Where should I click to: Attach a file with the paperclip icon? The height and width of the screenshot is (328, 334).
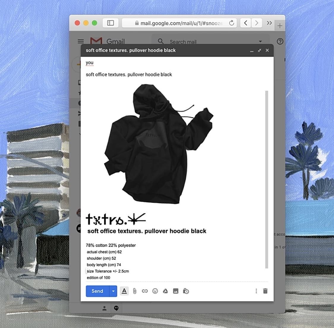(134, 291)
